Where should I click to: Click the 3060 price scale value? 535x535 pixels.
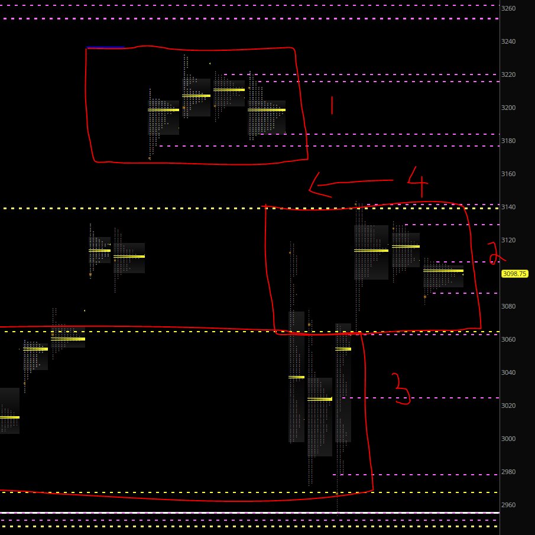click(x=508, y=339)
